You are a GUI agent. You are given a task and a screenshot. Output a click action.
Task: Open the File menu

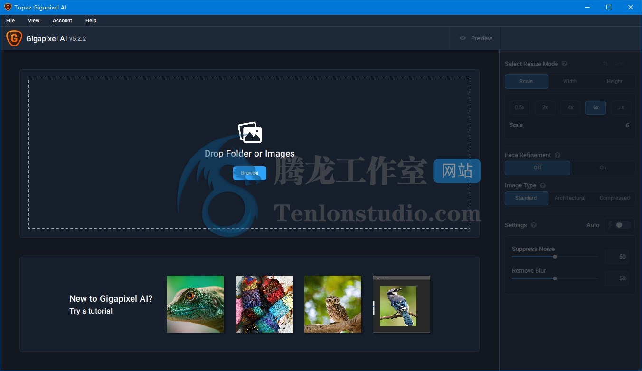[x=10, y=20]
